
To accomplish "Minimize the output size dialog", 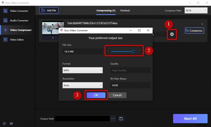I will point(131,30).
